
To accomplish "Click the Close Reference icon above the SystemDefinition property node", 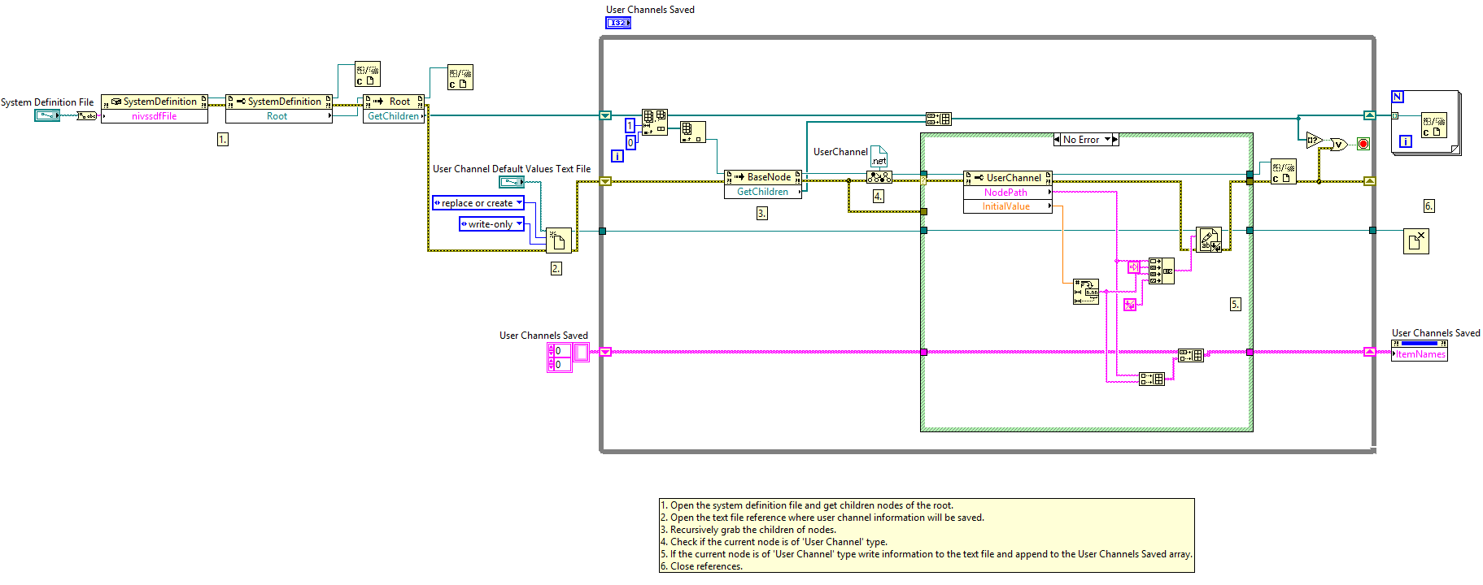I will [x=368, y=75].
